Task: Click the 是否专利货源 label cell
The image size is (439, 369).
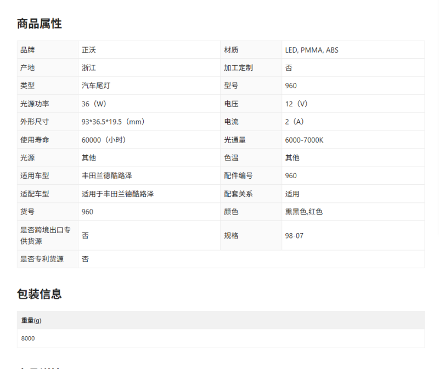Action: coord(42,259)
